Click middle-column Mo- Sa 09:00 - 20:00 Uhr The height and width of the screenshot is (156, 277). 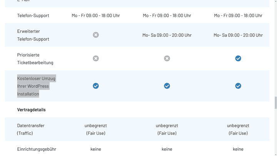[167, 35]
